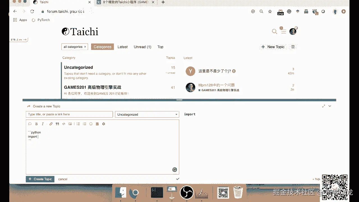Screen dimensions: 359x202
Task: Collapse the composer panel with the chevron
Action: (330, 106)
